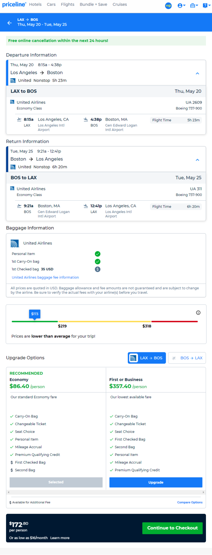Click the Upgrade button for First or Business
The height and width of the screenshot is (555, 212).
pyautogui.click(x=156, y=482)
